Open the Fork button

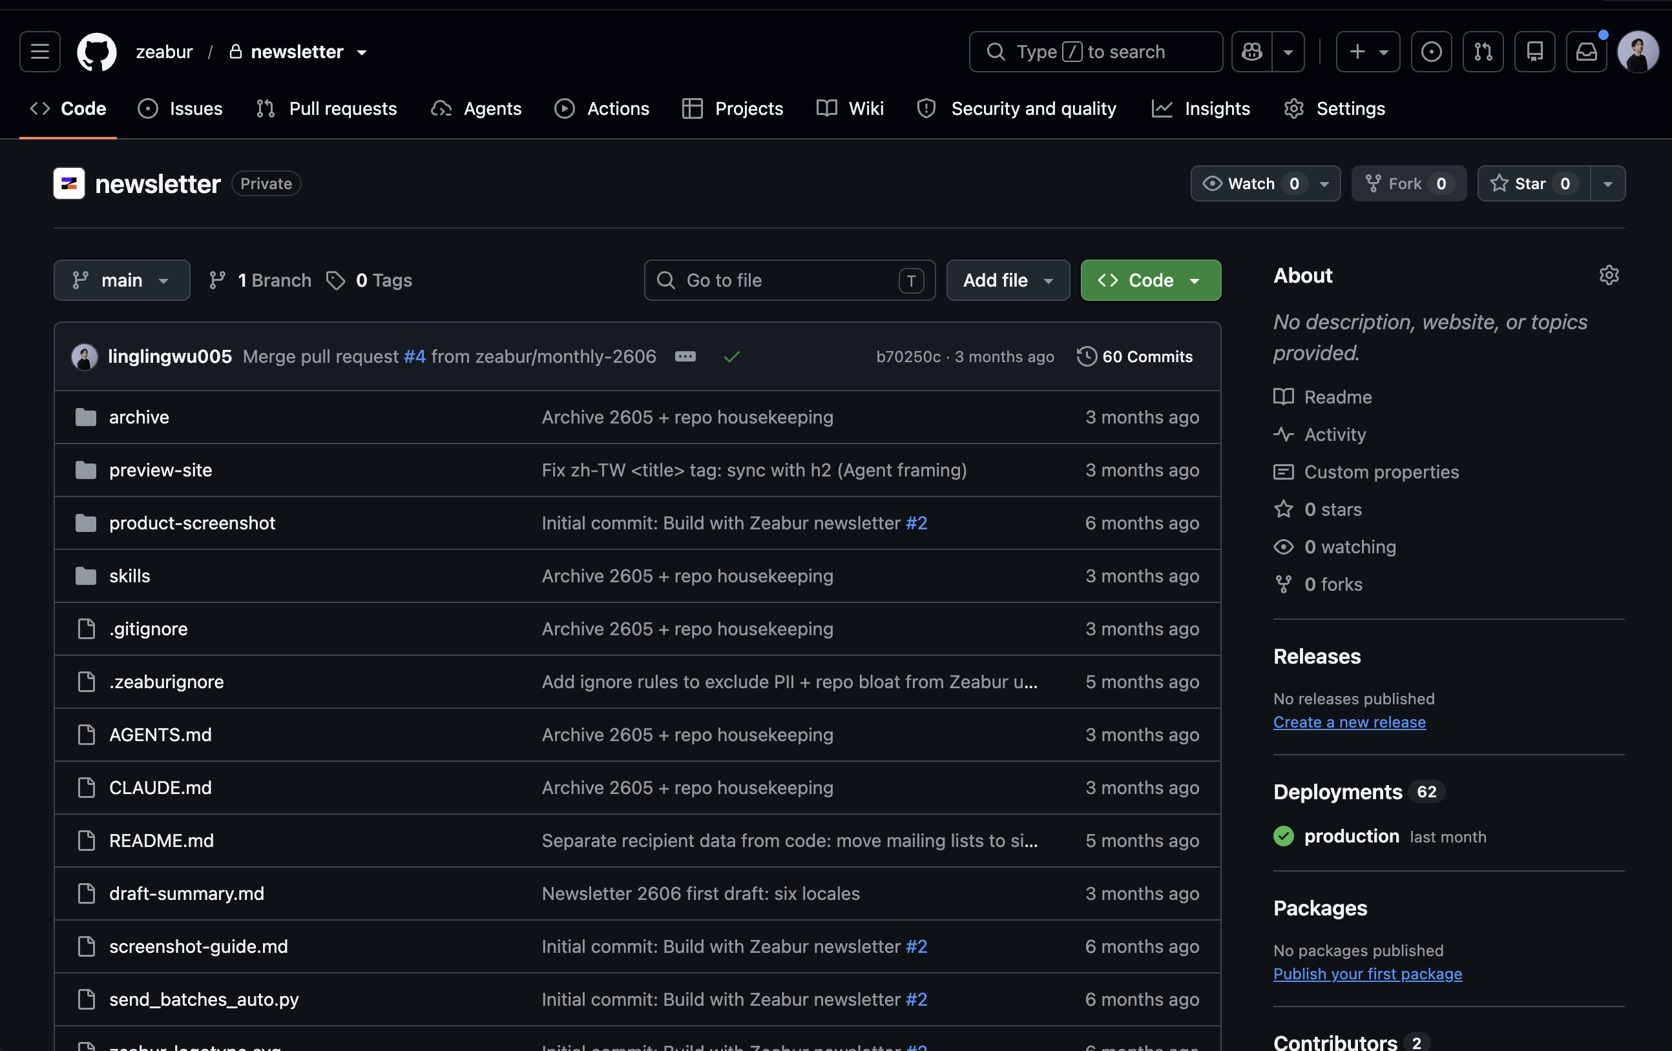1408,183
